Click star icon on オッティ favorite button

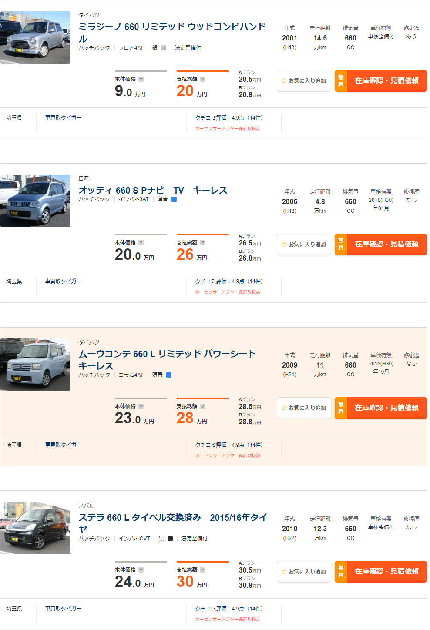[283, 245]
